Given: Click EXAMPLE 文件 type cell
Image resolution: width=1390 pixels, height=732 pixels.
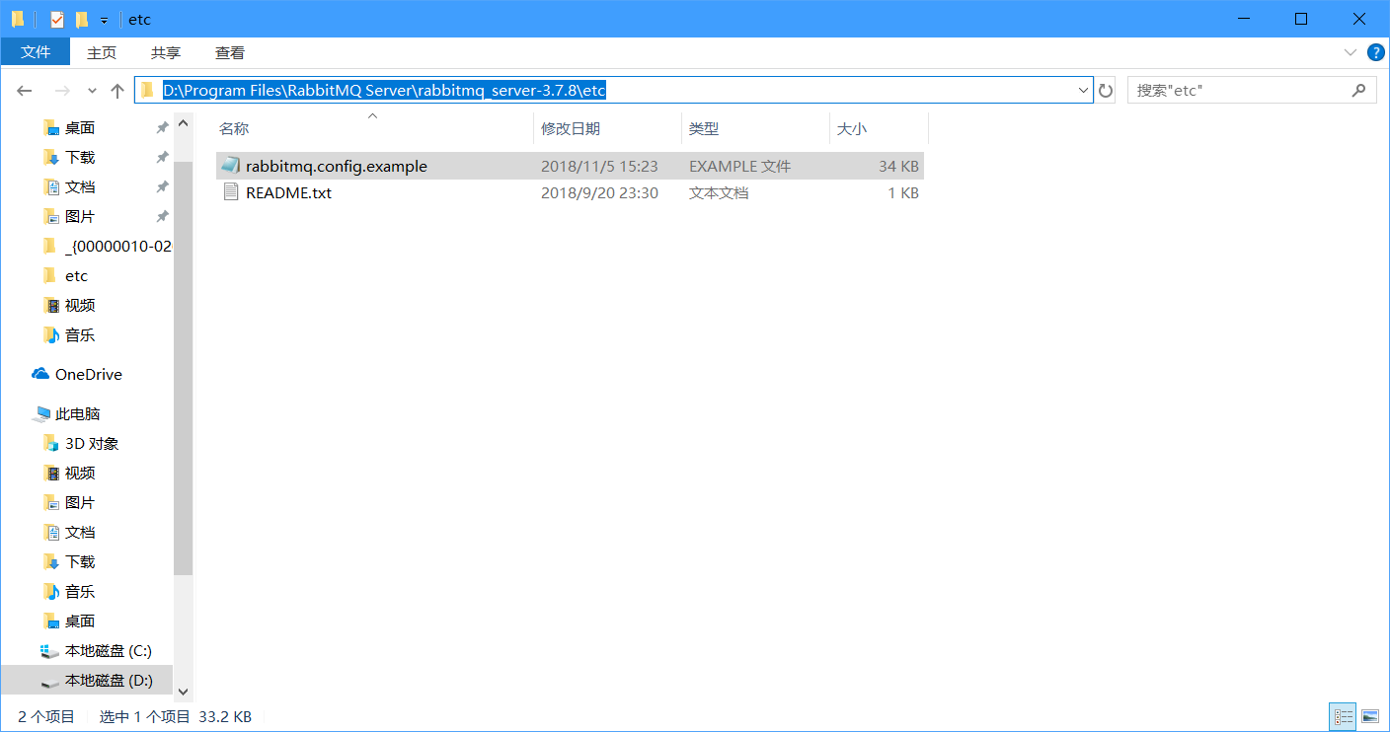Looking at the screenshot, I should tap(740, 166).
